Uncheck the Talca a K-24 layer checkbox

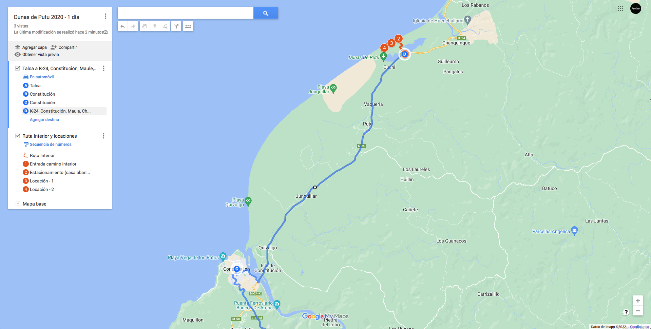[x=18, y=68]
